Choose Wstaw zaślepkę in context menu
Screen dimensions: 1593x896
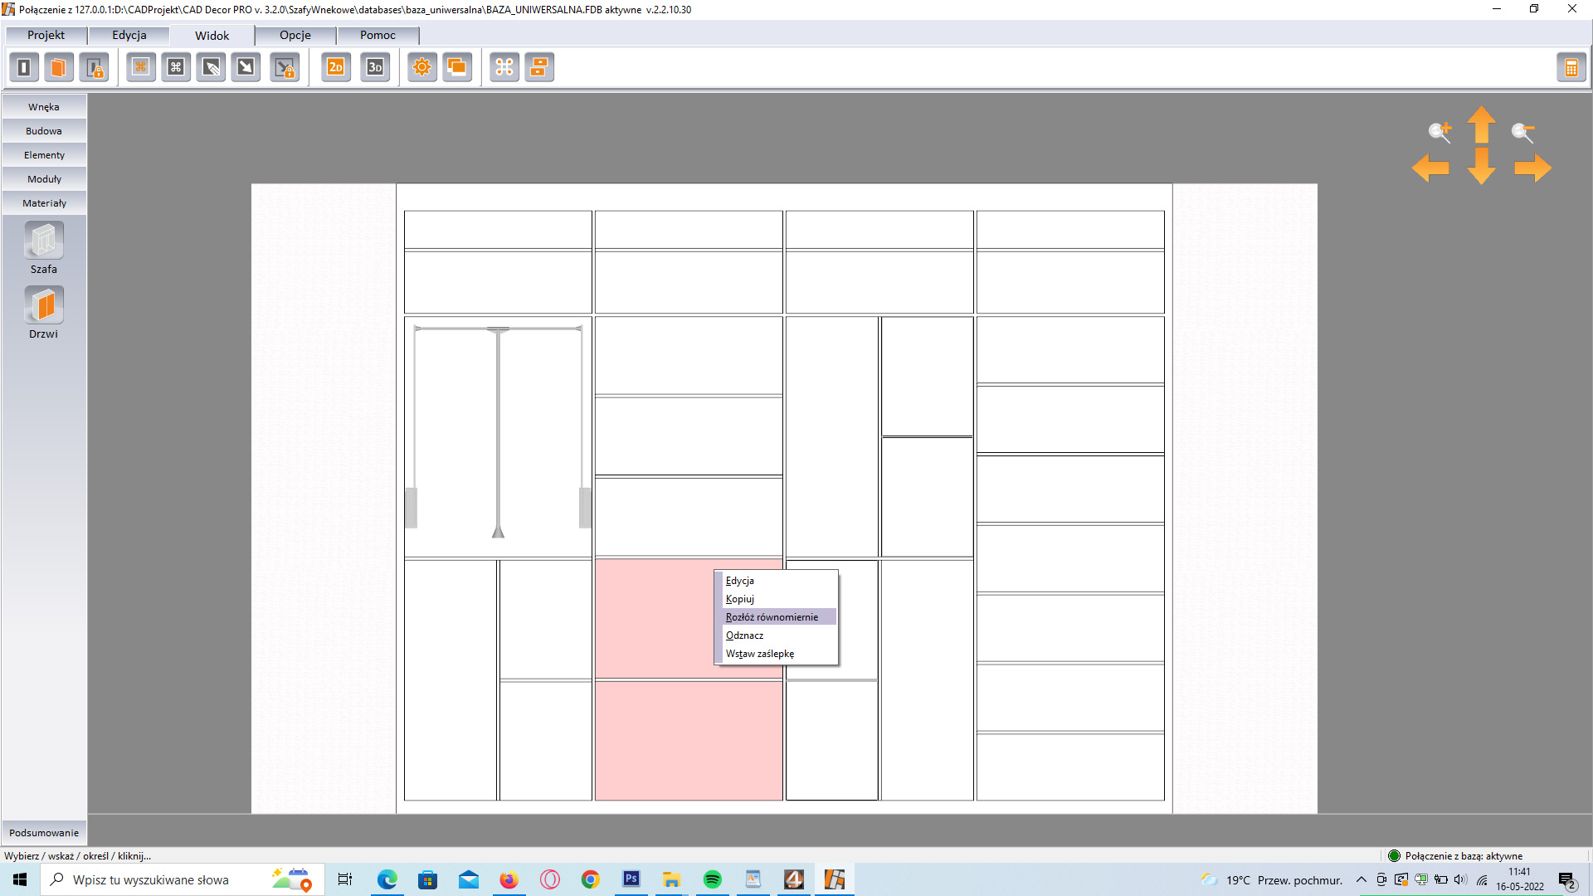(x=760, y=654)
